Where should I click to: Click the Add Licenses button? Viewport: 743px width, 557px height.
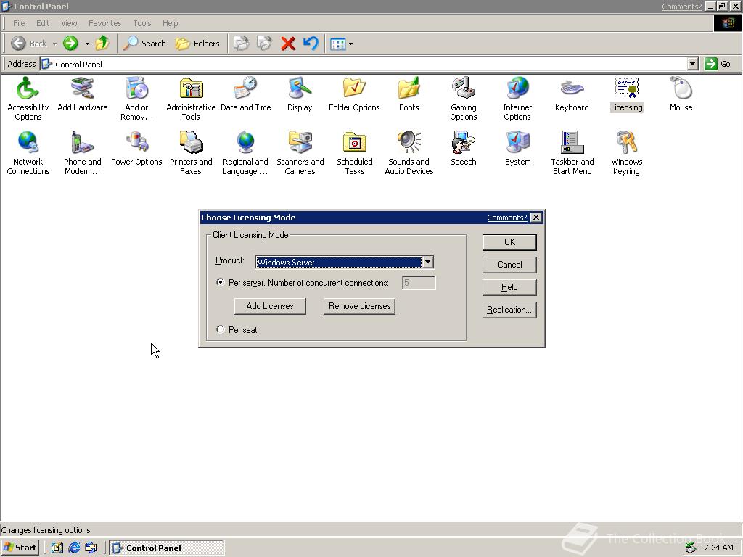click(270, 306)
